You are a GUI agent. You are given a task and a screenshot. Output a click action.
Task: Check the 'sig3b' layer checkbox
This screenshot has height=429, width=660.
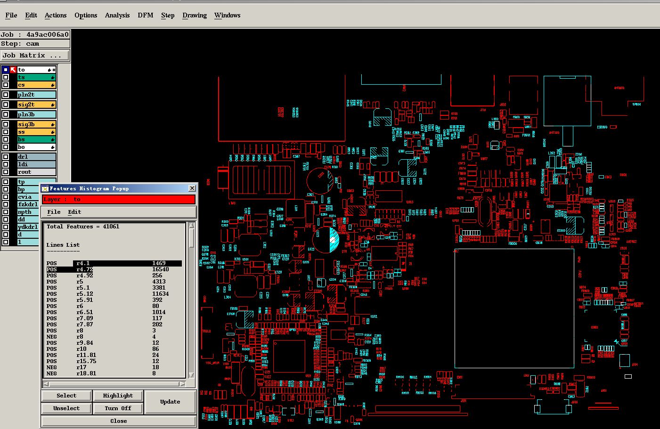point(6,124)
